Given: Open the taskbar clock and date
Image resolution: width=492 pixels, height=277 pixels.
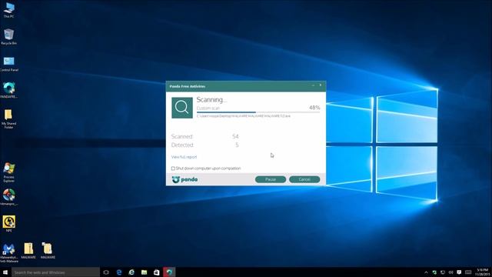Looking at the screenshot, I should coord(483,272).
